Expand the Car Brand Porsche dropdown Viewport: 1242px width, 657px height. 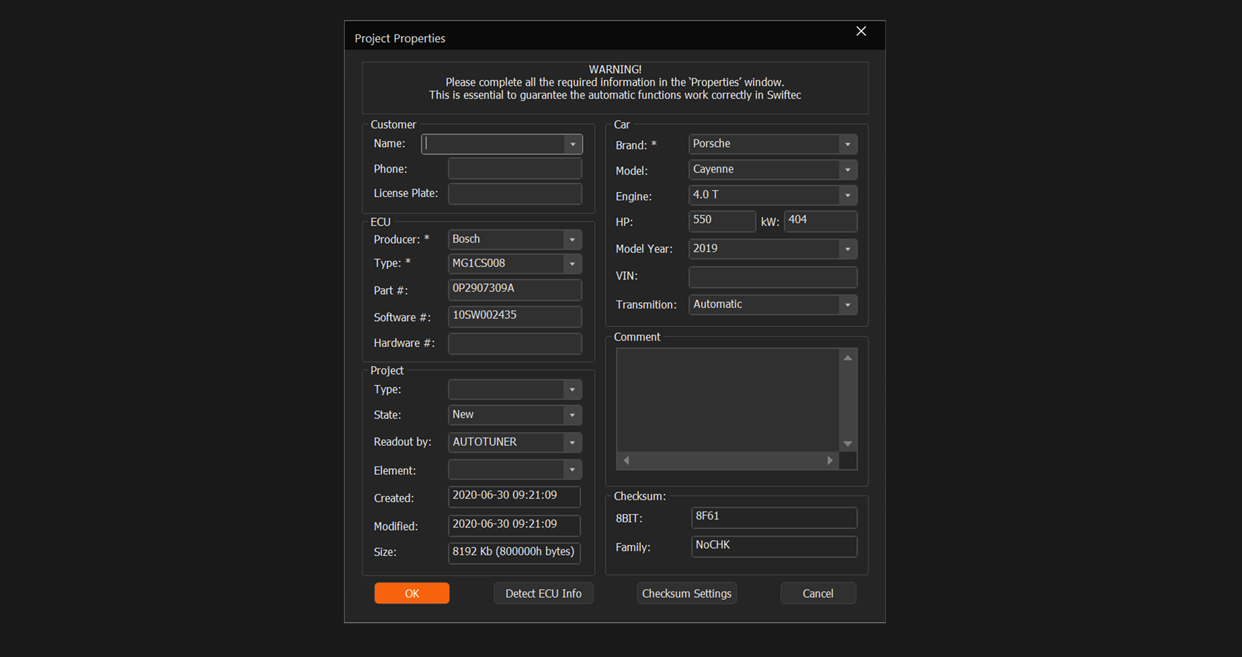[x=847, y=145]
